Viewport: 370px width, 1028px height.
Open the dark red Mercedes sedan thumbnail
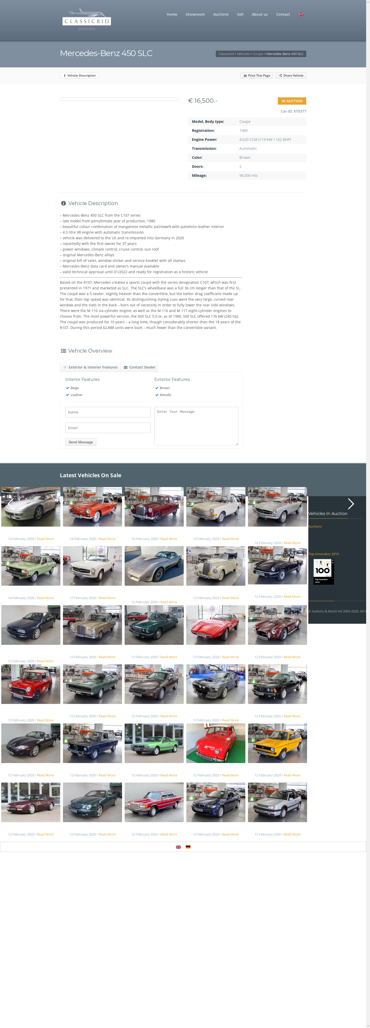[x=154, y=507]
